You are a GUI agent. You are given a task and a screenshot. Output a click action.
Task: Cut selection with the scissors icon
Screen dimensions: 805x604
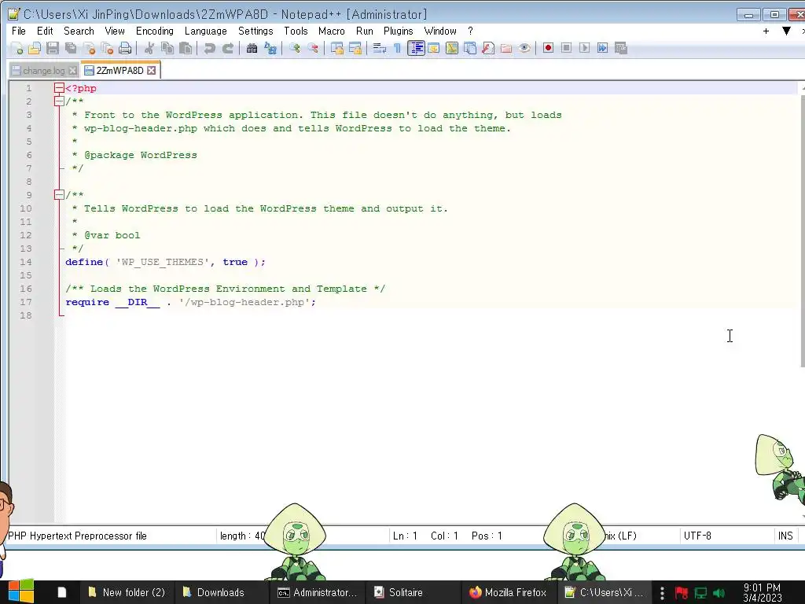click(x=149, y=48)
